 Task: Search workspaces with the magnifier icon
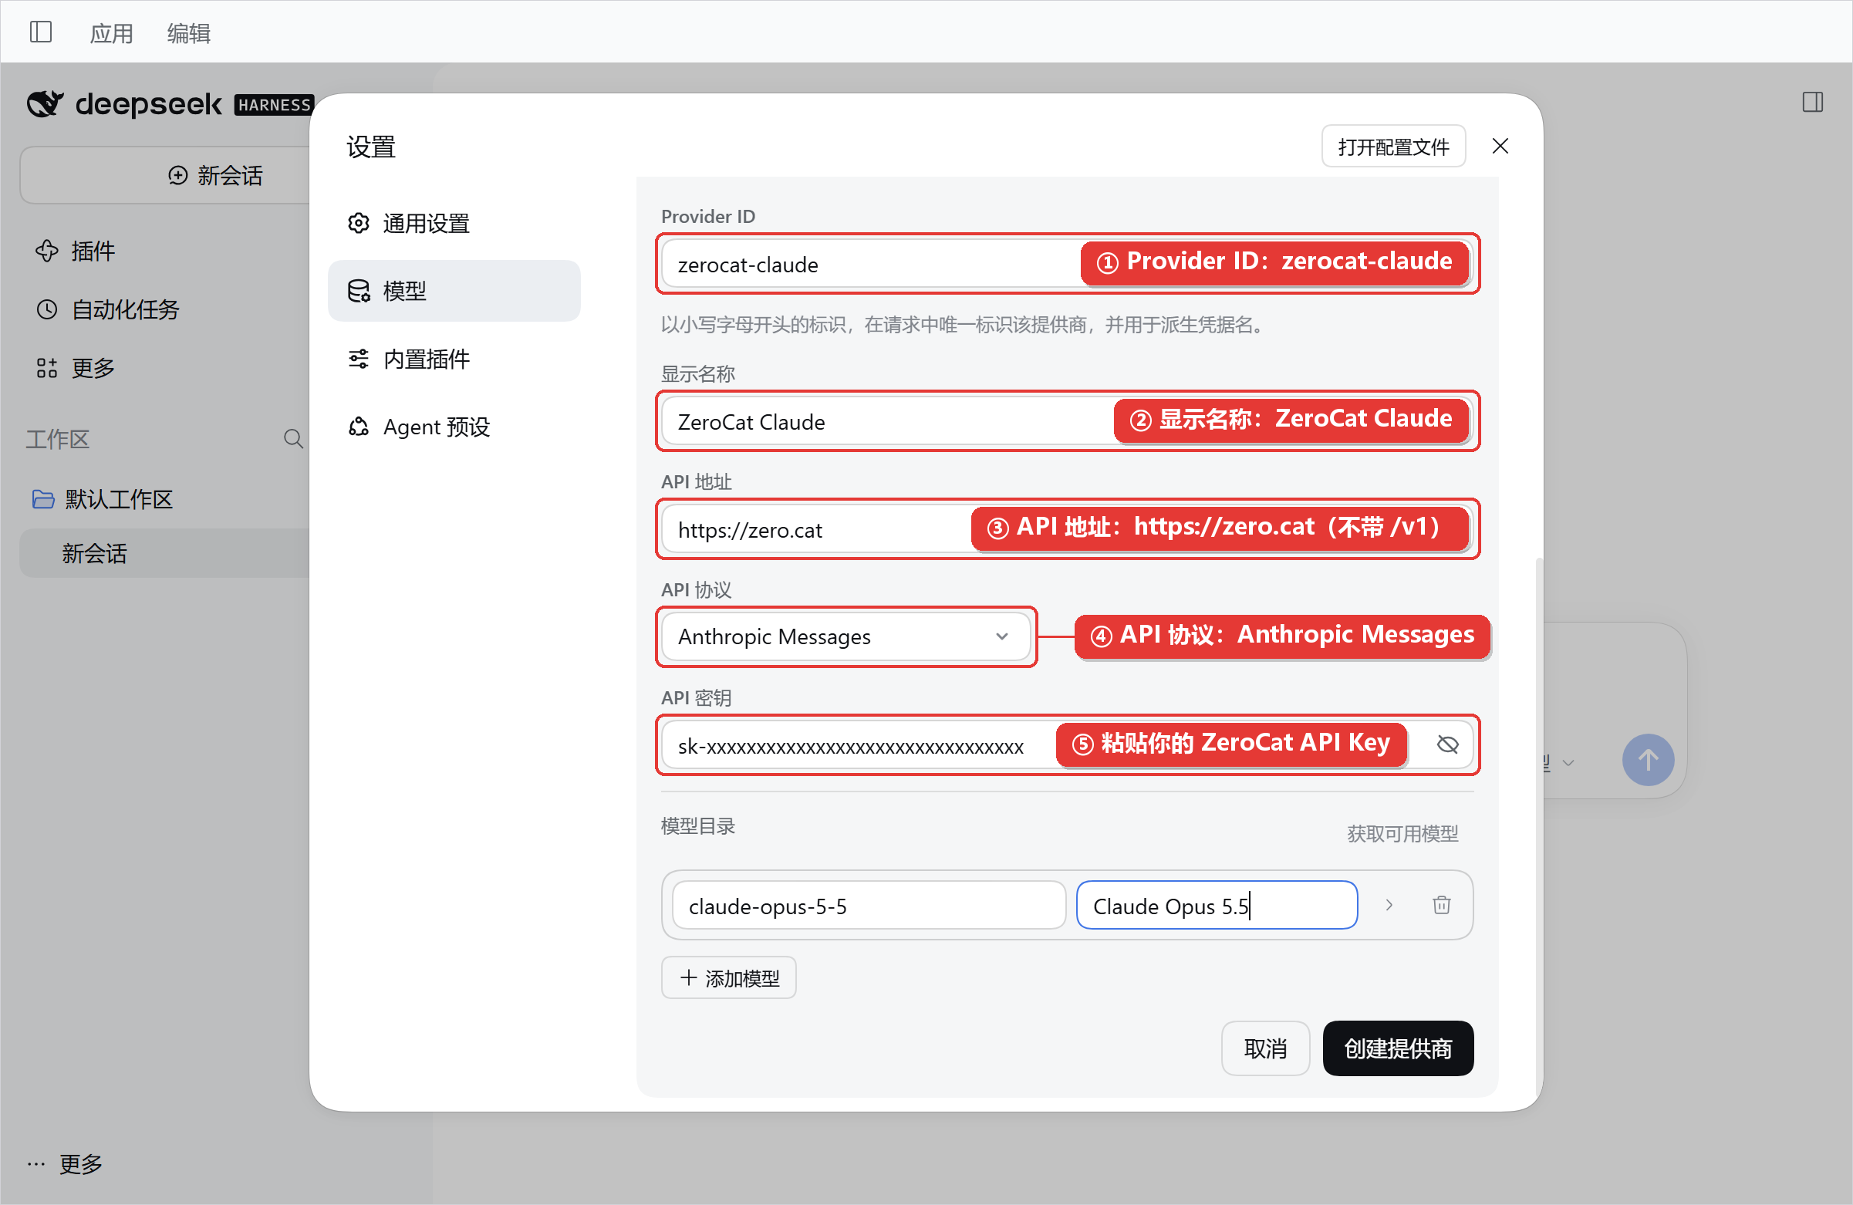[x=292, y=439]
